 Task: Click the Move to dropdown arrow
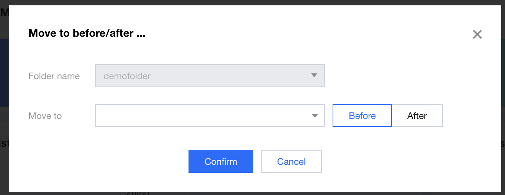pos(315,115)
